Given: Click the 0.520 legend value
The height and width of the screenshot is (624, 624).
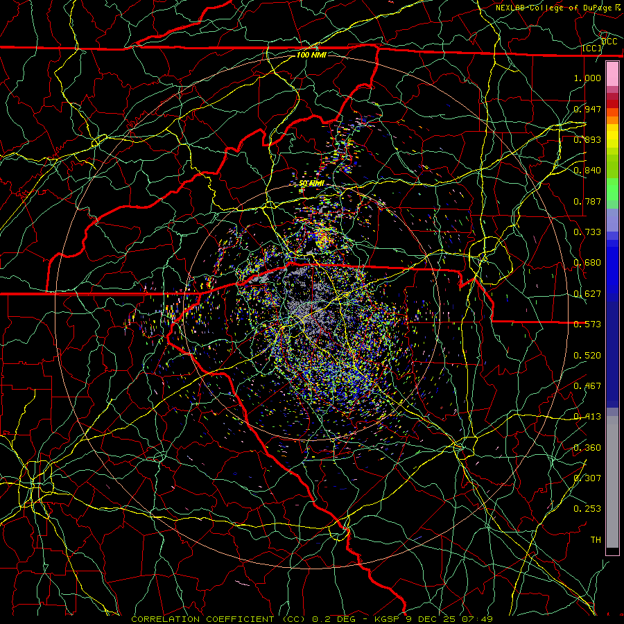Looking at the screenshot, I should point(587,356).
